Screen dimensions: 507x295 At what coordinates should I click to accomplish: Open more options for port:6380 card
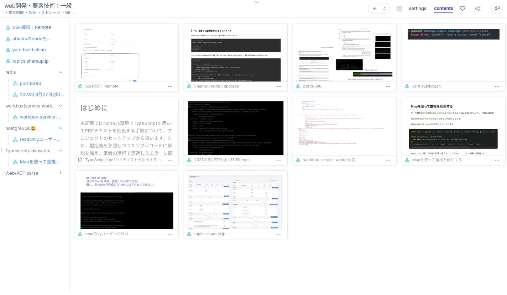click(x=388, y=86)
